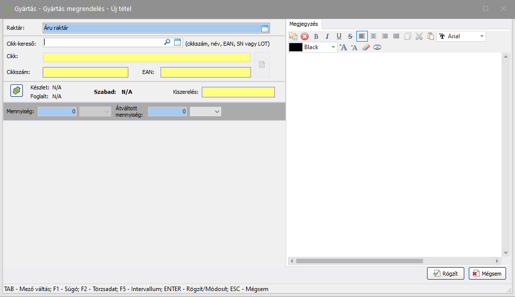Increase font size with the larger A icon
Image resolution: width=515 pixels, height=297 pixels.
[343, 47]
